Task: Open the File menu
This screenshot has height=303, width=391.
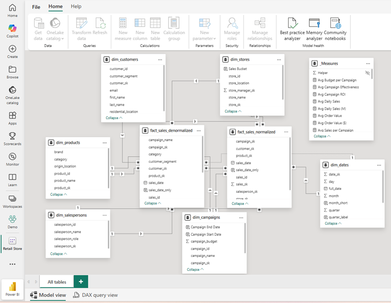Action: click(x=36, y=7)
